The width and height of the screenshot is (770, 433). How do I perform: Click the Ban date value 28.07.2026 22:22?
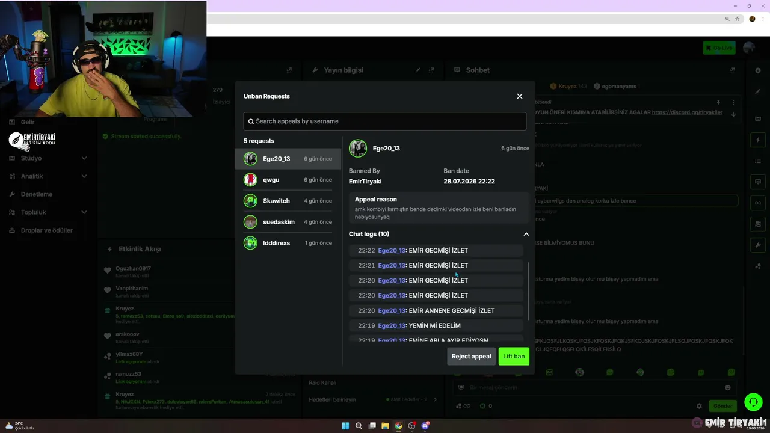tap(469, 181)
